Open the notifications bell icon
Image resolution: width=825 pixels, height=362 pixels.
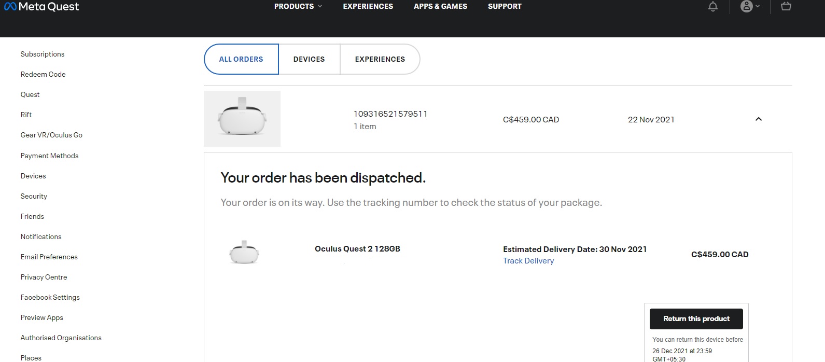713,6
